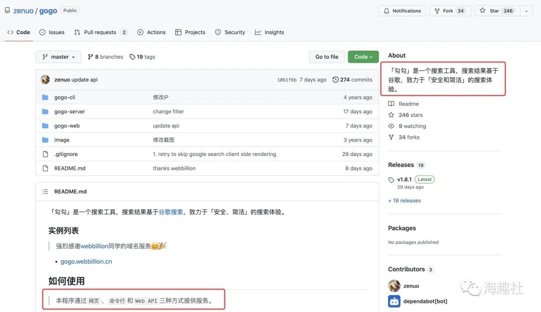View the 8 branches link
Screen dimensions: 541x312
point(105,57)
